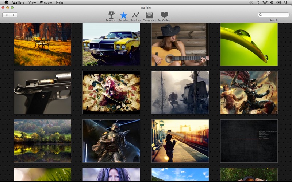Click the back navigation arrow
Viewport: 292px width, 182px height.
point(6,15)
